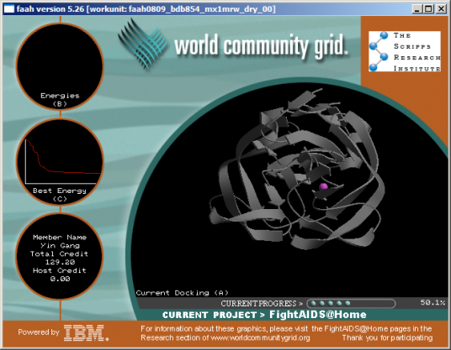Maximize the faah window
The height and width of the screenshot is (350, 451).
point(428,9)
